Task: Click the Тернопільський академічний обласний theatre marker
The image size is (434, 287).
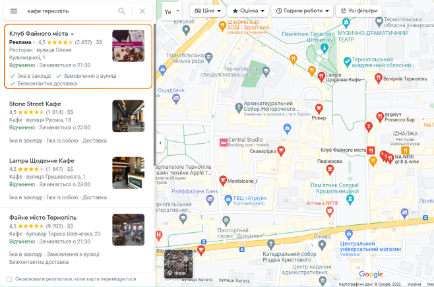Action: 347,62
